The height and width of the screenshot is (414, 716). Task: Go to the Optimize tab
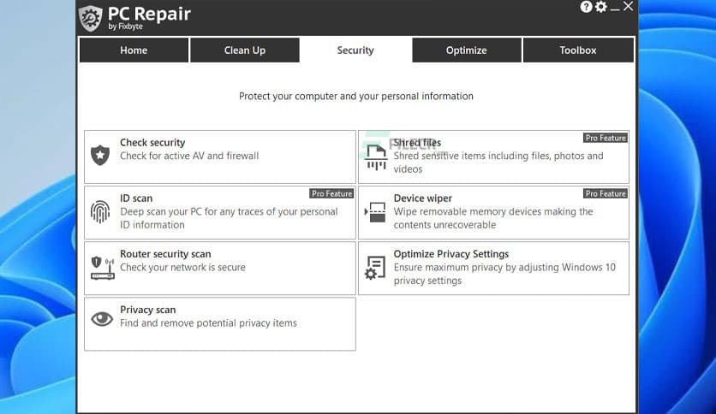[x=466, y=50]
